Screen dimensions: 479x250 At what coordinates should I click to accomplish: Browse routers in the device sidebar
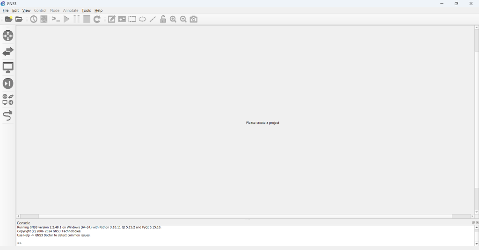click(8, 36)
